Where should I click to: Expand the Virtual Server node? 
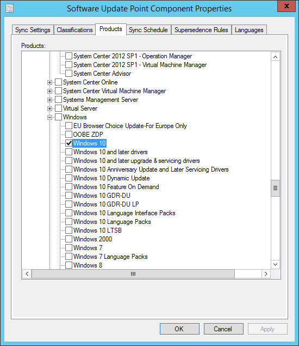50,108
